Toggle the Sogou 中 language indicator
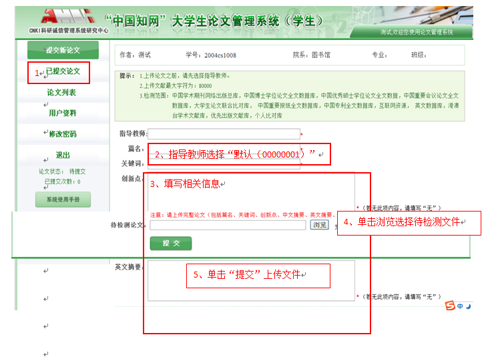Image resolution: width=486 pixels, height=359 pixels. click(x=460, y=306)
